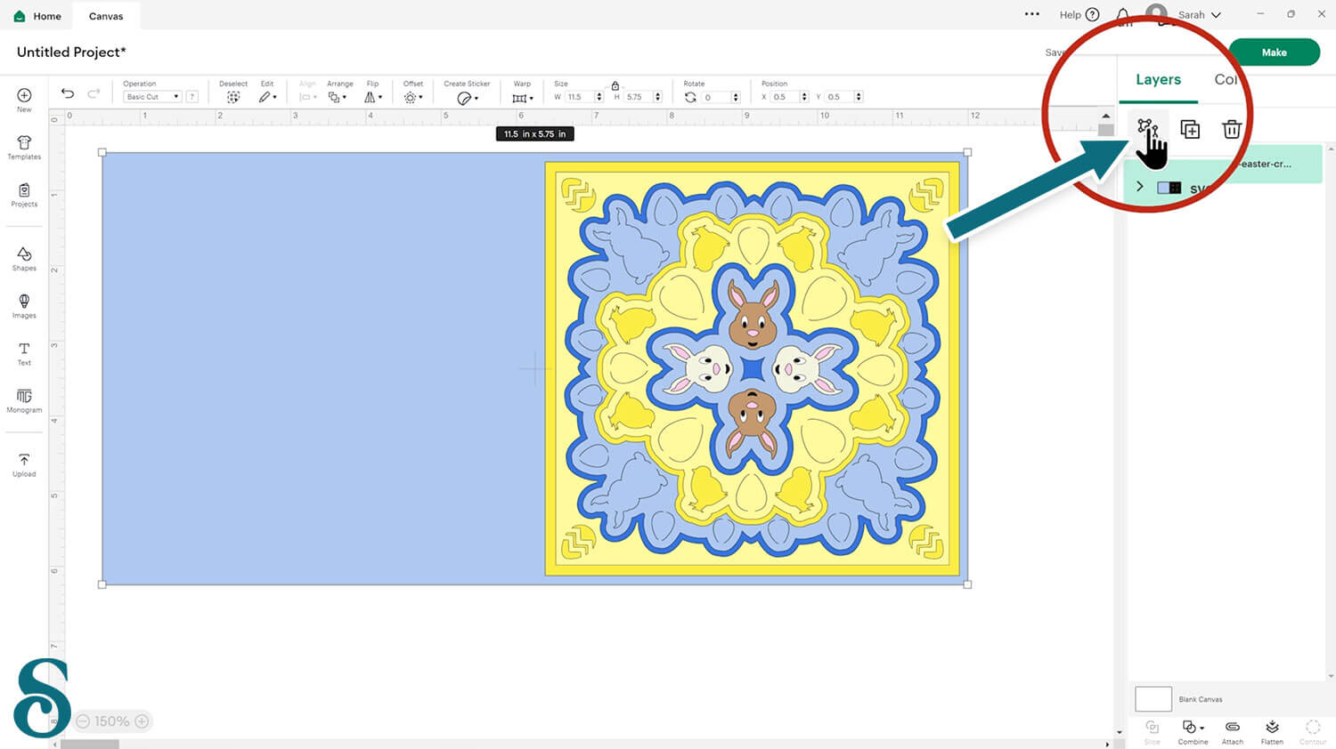Click the Width stepper arrows

[x=599, y=97]
